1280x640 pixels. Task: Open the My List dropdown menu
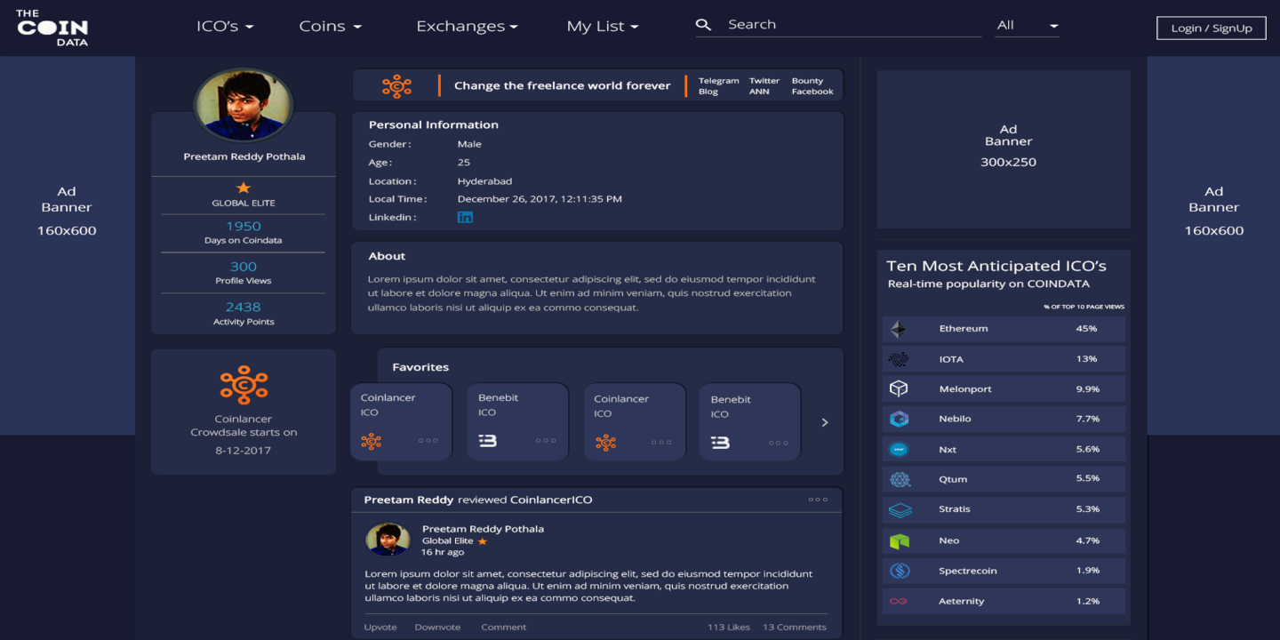tap(603, 27)
